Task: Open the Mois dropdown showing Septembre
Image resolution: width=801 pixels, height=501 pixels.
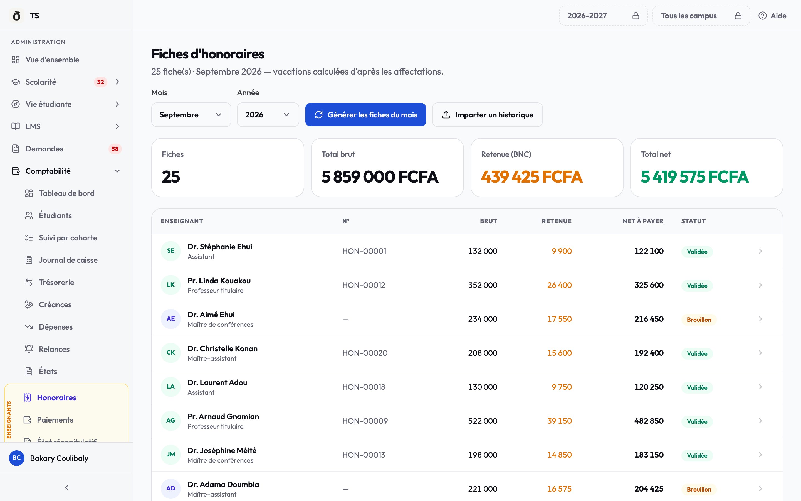Action: [x=191, y=115]
